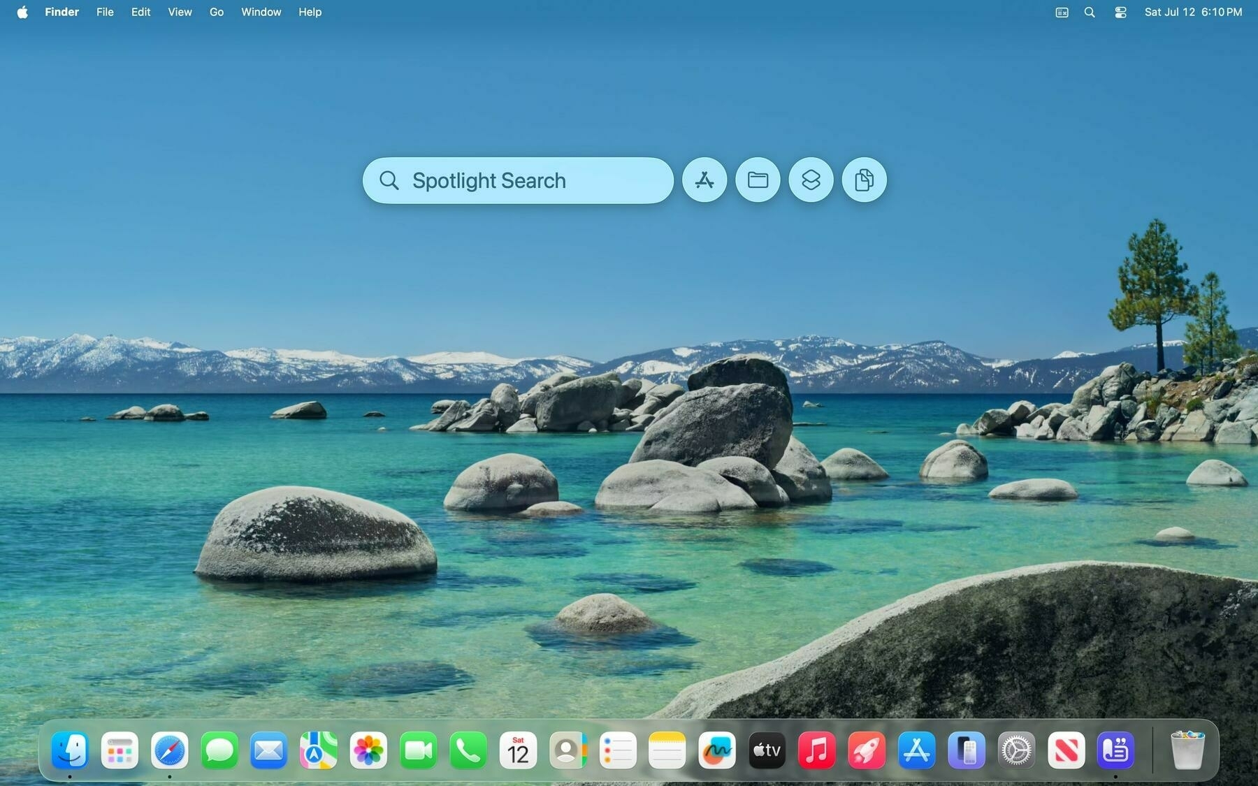The height and width of the screenshot is (786, 1258).
Task: Open the red rocket app in the Dock
Action: [x=867, y=750]
